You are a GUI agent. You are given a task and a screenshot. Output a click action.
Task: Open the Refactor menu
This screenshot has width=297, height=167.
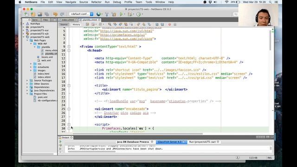point(96,2)
